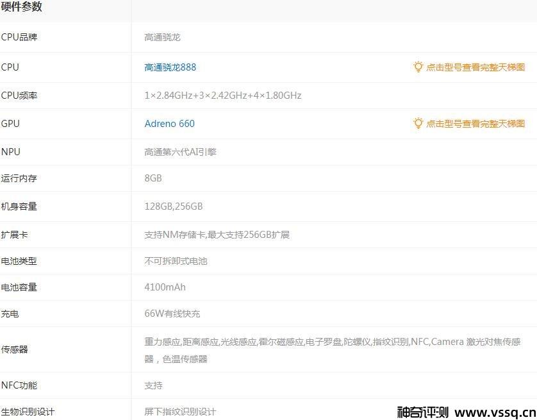The width and height of the screenshot is (537, 420).
Task: Open the 高通骁龙888 CPU link
Action: [x=170, y=67]
